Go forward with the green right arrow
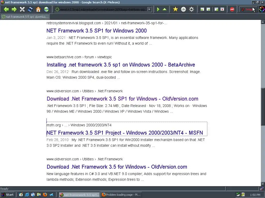This screenshot has height=198, width=265. tap(14, 9)
